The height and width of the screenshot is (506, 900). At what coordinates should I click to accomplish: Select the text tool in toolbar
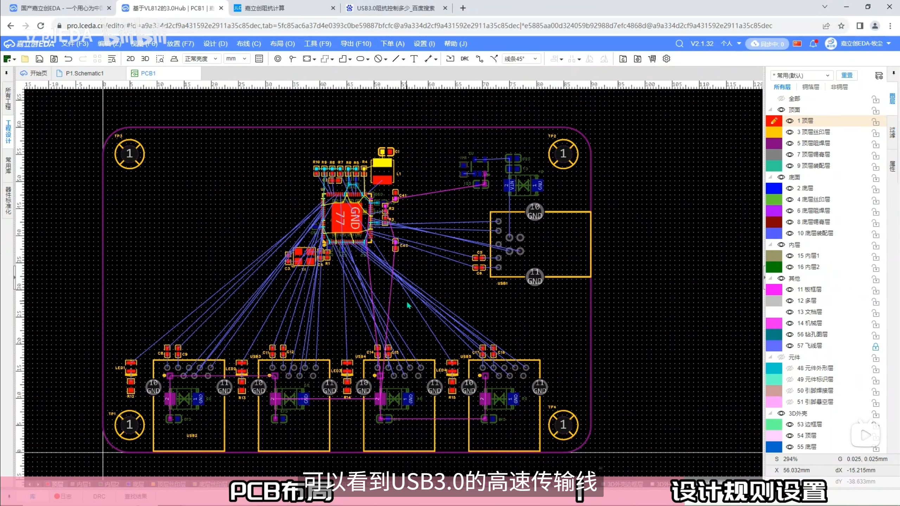(414, 59)
